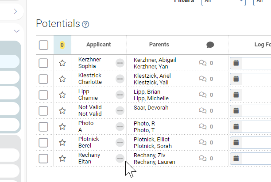Collapse the sidebar section with down chevron
This screenshot has width=271, height=182.
pyautogui.click(x=16, y=31)
